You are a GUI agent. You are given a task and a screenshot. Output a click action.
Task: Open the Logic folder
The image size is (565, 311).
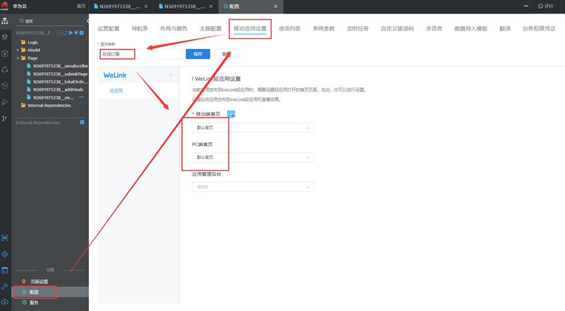(33, 42)
